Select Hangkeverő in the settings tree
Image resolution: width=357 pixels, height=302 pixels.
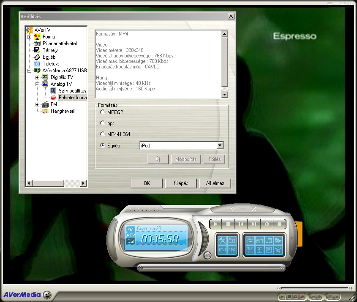pos(63,111)
